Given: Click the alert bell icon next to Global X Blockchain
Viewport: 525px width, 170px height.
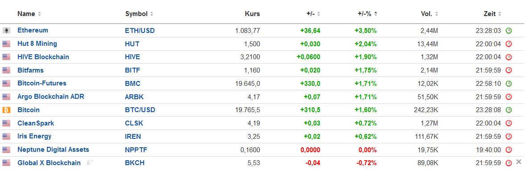Looking at the screenshot, I should [89, 162].
